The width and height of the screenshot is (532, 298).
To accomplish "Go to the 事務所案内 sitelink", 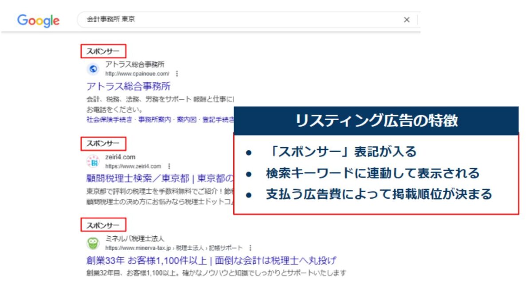I will click(x=155, y=120).
